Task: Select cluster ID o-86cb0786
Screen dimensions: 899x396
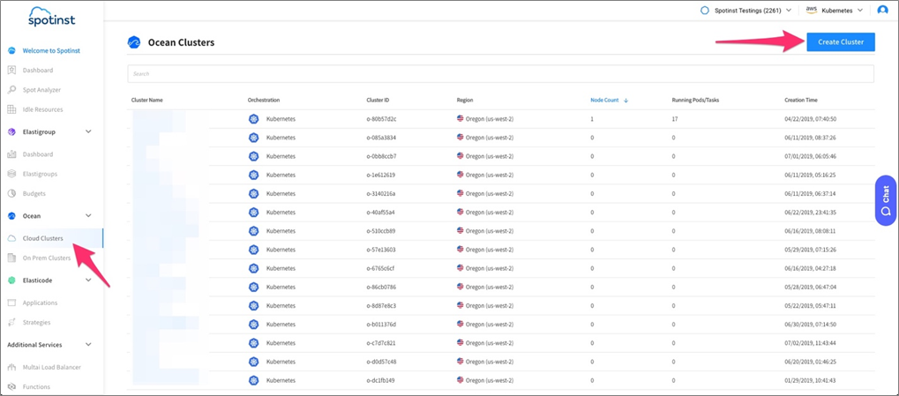Action: click(x=381, y=287)
